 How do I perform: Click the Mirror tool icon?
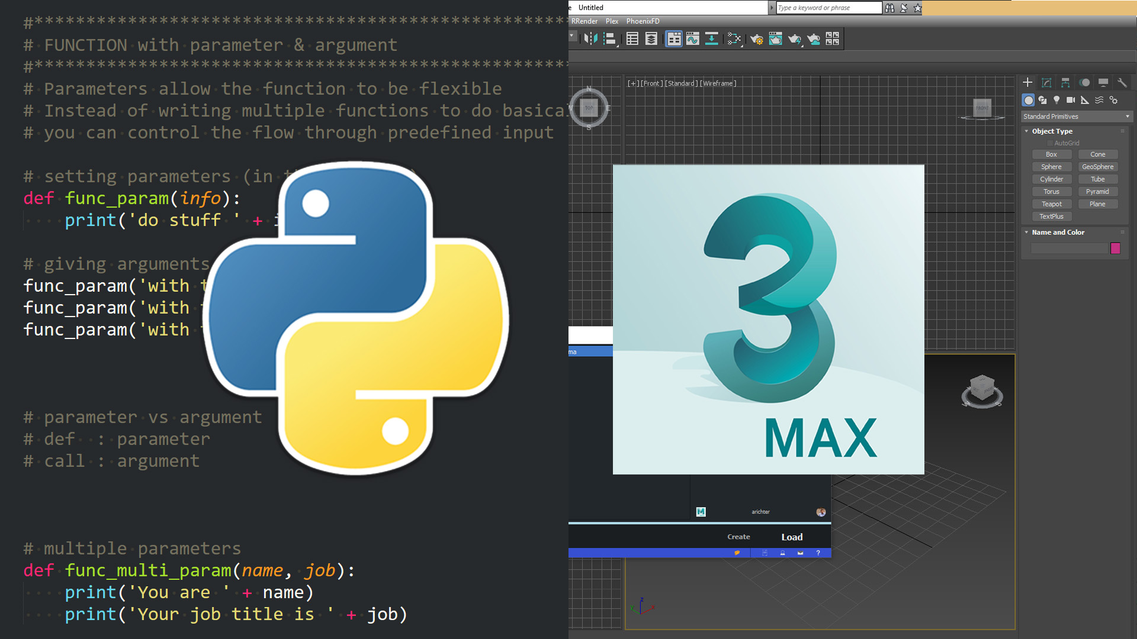590,39
